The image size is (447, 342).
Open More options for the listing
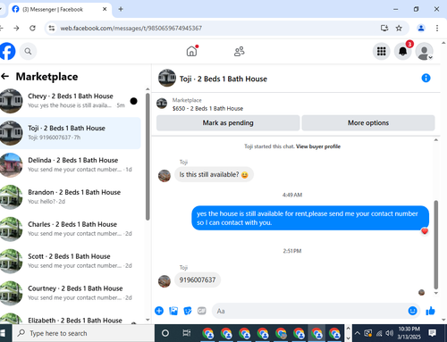368,123
